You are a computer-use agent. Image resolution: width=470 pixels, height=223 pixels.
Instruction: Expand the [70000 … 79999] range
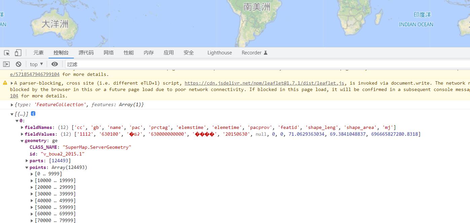[x=32, y=221]
